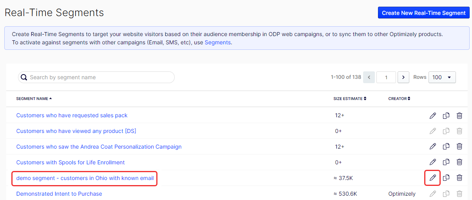This screenshot has width=472, height=200.
Task: Copy the 'Customers who saw the Andrea Coat' segment
Action: [x=446, y=147]
